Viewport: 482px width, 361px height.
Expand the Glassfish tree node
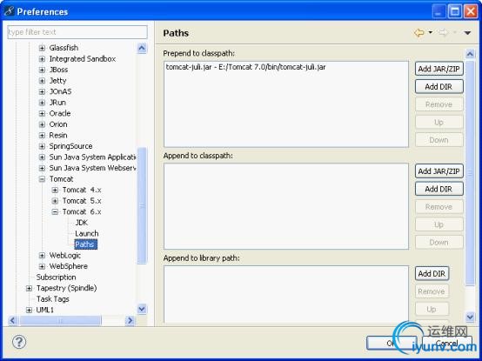pos(42,48)
